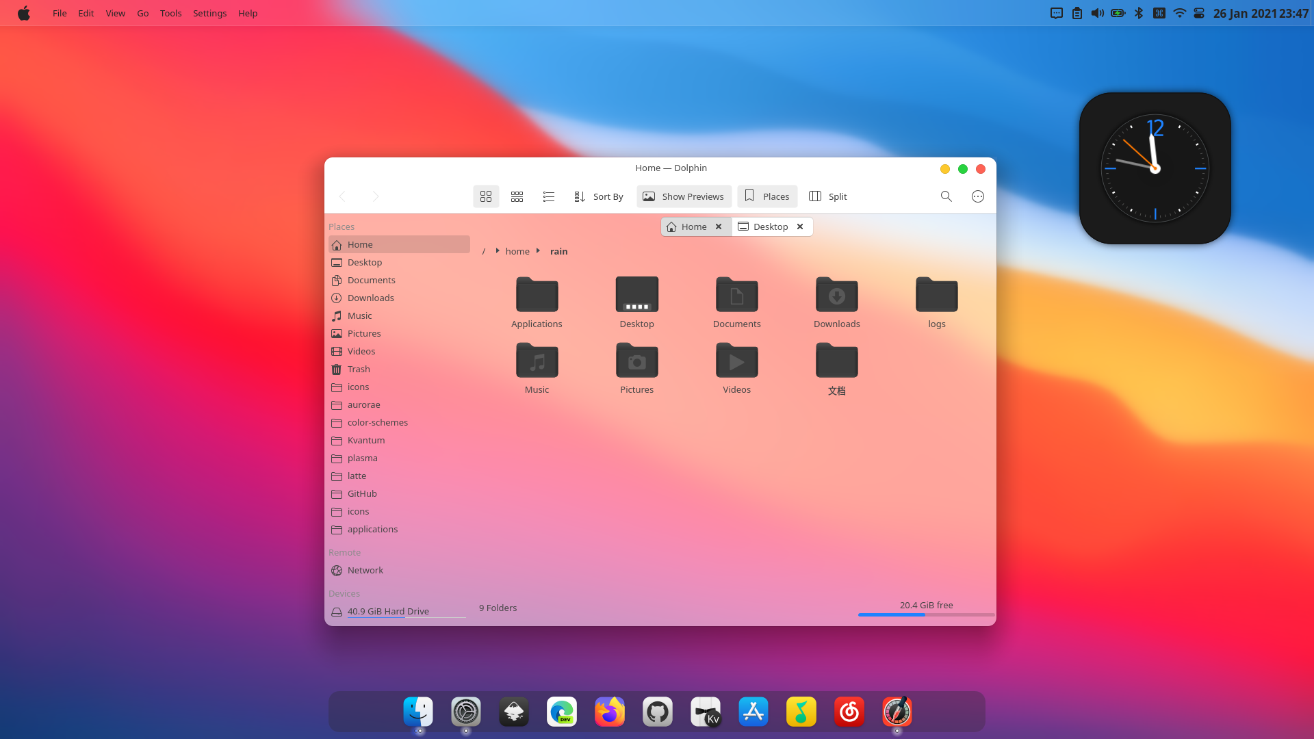1314x739 pixels.
Task: Open the Dolphin control menu (three dots)
Action: click(x=978, y=196)
